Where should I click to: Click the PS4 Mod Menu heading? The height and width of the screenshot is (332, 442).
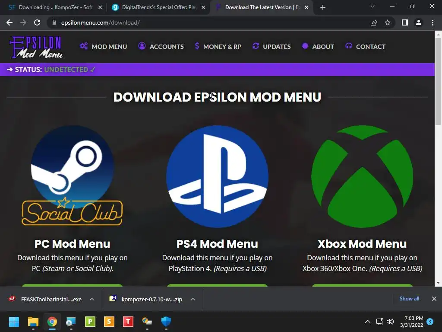217,244
